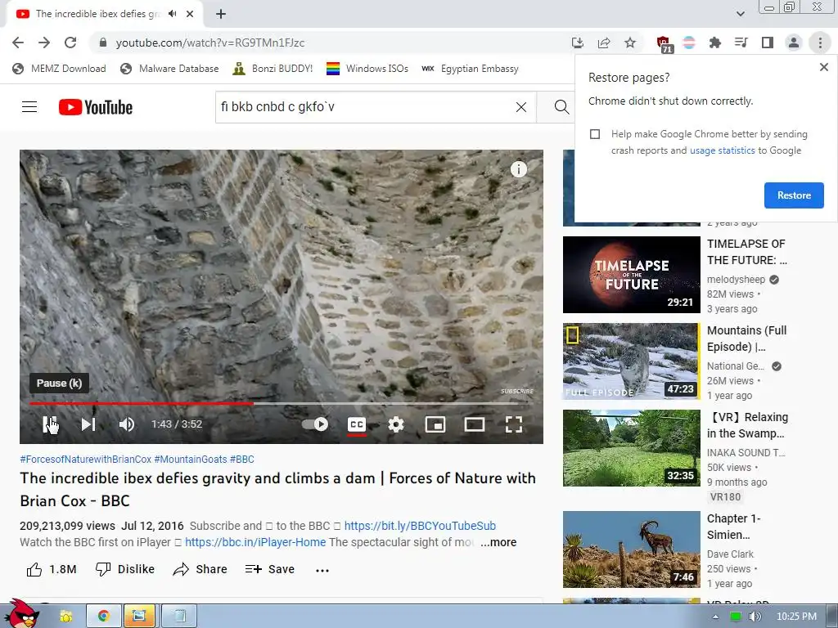The height and width of the screenshot is (628, 838).
Task: Click the video info card icon
Action: (x=518, y=169)
